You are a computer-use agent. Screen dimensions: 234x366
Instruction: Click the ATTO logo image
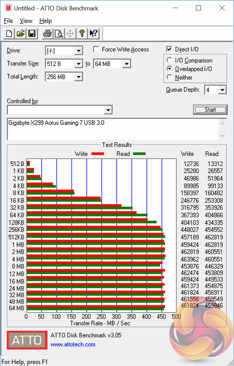click(27, 340)
